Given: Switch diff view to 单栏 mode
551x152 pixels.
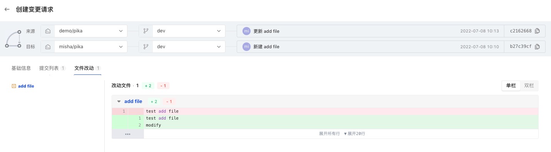Looking at the screenshot, I should pos(511,86).
